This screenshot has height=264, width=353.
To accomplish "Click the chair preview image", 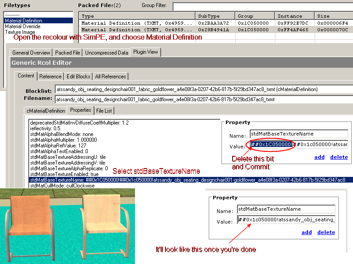I will 68,226.
